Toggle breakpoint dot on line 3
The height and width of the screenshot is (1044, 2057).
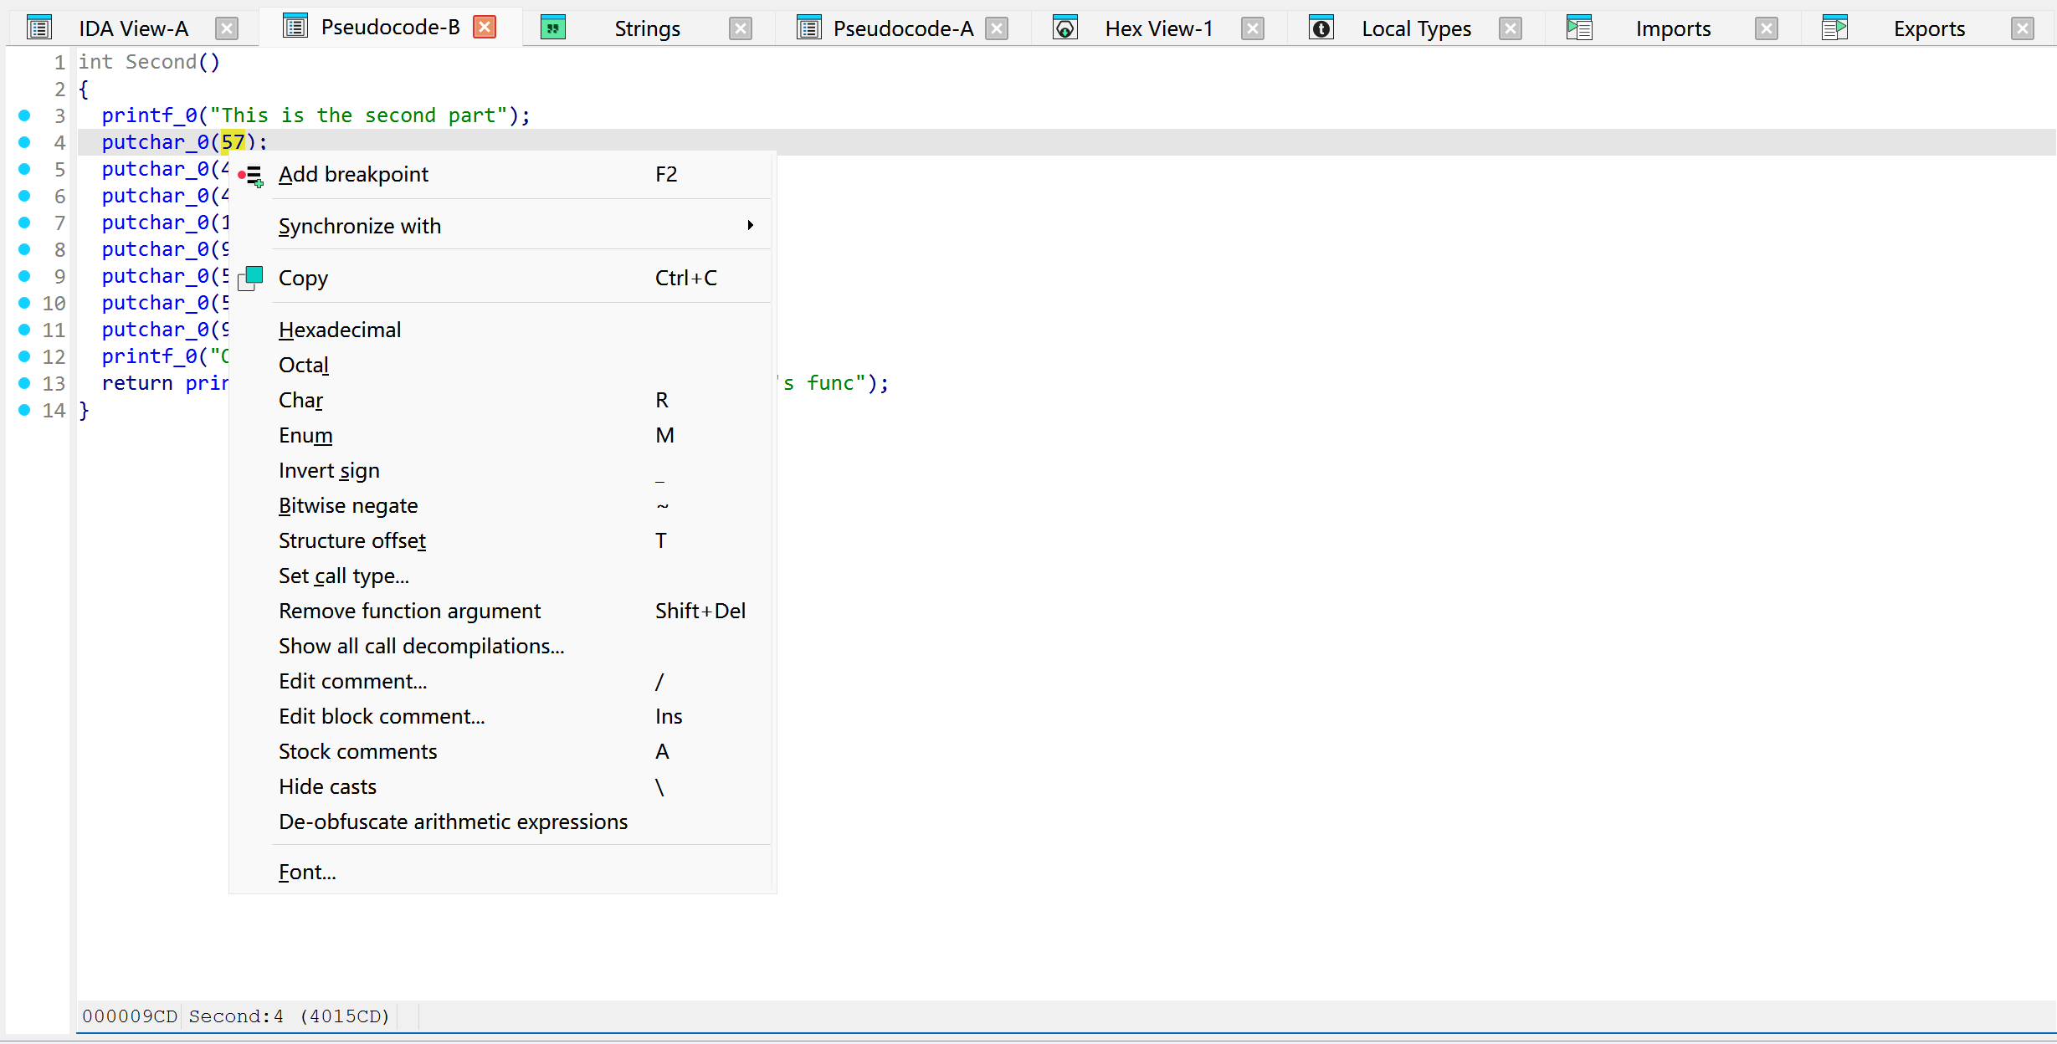click(x=24, y=115)
